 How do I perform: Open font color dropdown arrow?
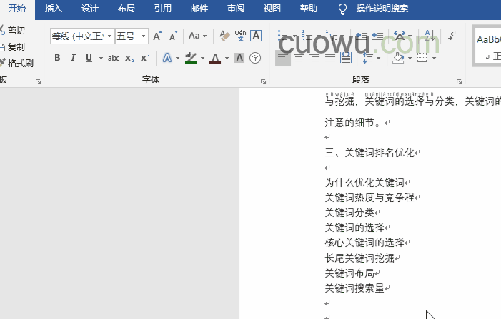coord(227,58)
